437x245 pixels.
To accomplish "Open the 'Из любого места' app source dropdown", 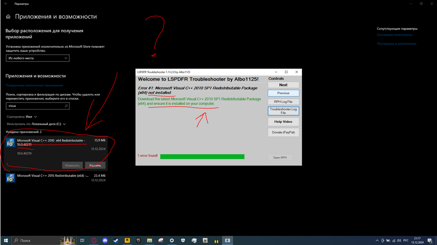I will (38, 58).
